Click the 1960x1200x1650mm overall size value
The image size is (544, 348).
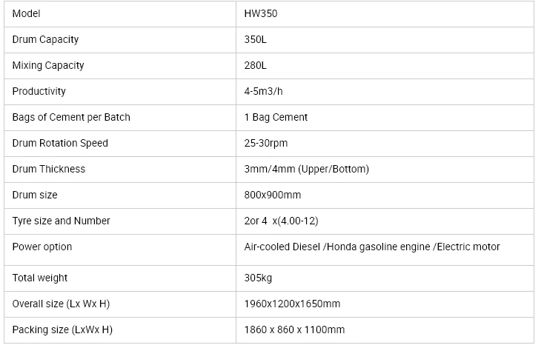click(292, 304)
